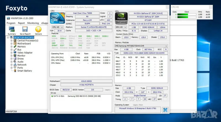Open the CPU #0 selector dropdown
The image size is (221, 122).
(x=56, y=27)
